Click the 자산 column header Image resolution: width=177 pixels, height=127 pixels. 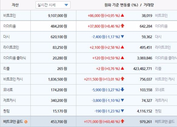[x=15, y=5]
